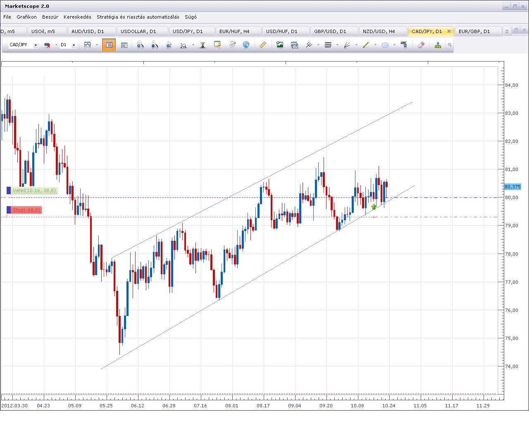This screenshot has width=529, height=423.
Task: Click the Stop(-68,2) order label
Action: pyautogui.click(x=26, y=210)
